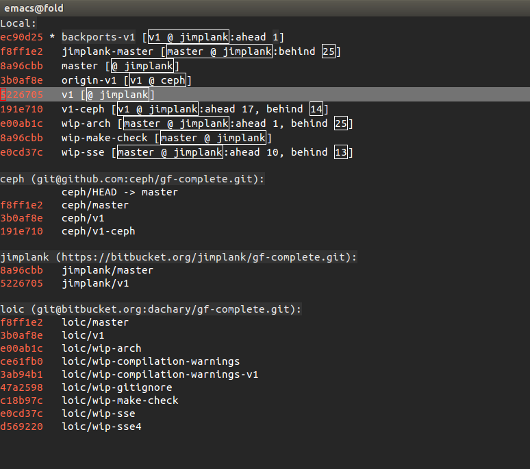530x469 pixels.
Task: Click the 5226705 hash on highlighted line
Action: click(22, 95)
